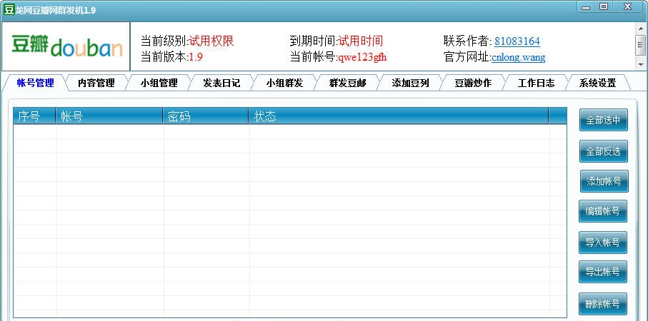Image resolution: width=648 pixels, height=321 pixels.
Task: Maximize the application window
Action: (x=604, y=7)
